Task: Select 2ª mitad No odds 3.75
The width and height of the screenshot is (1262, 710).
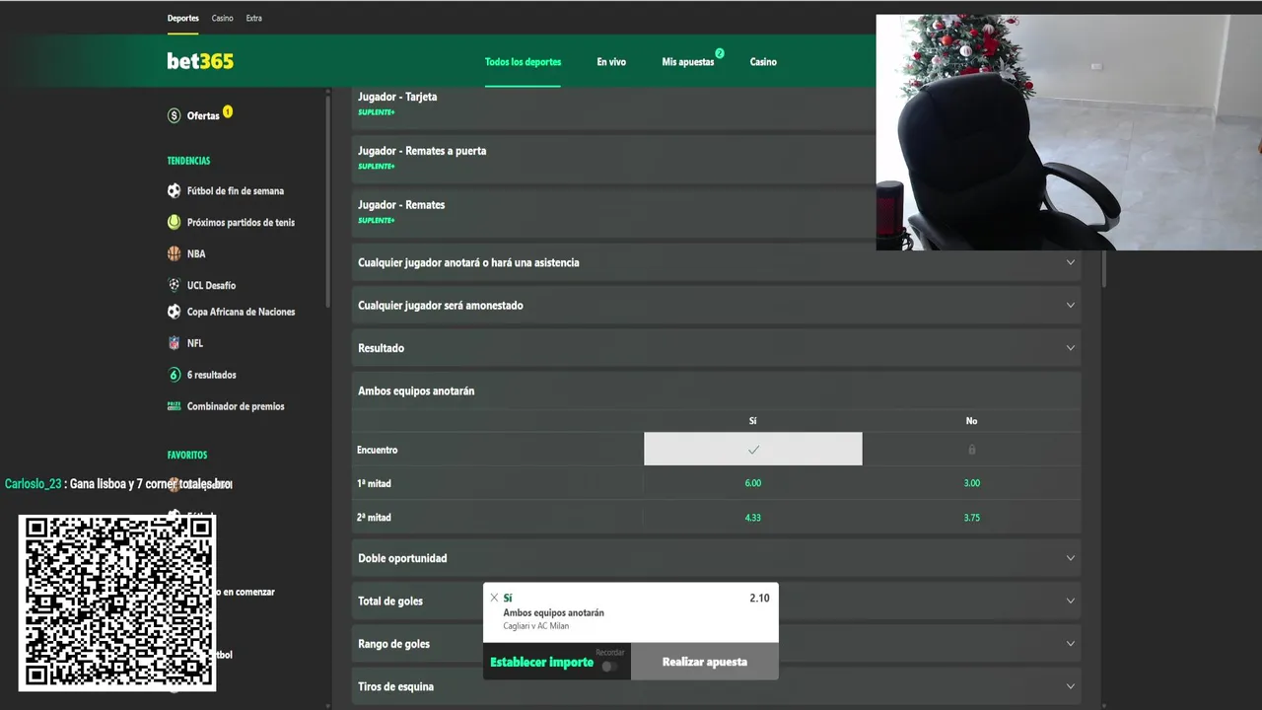Action: pyautogui.click(x=971, y=518)
